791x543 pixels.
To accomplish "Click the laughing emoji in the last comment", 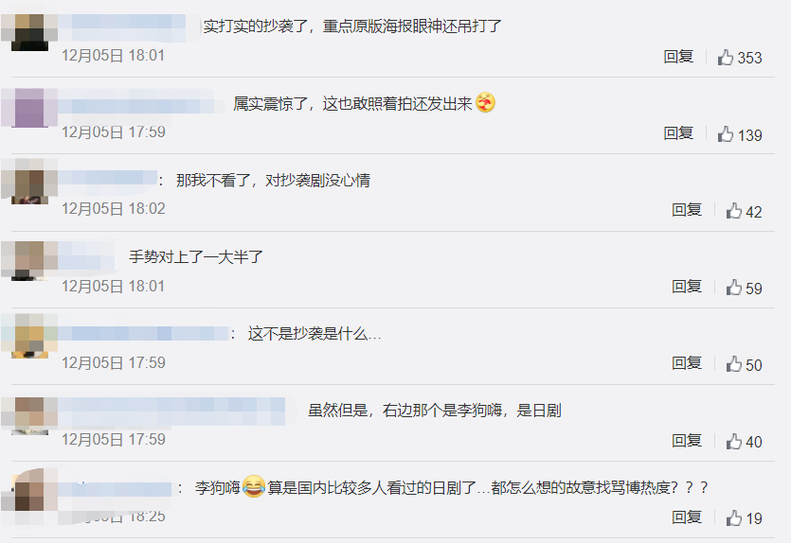I will coord(254,486).
